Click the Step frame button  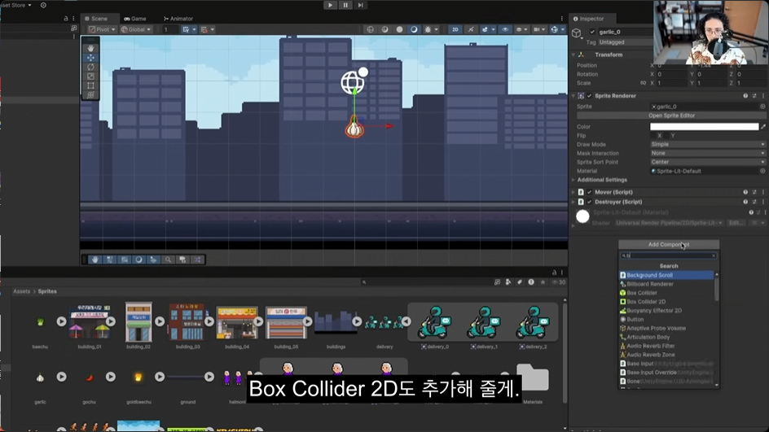(x=360, y=5)
